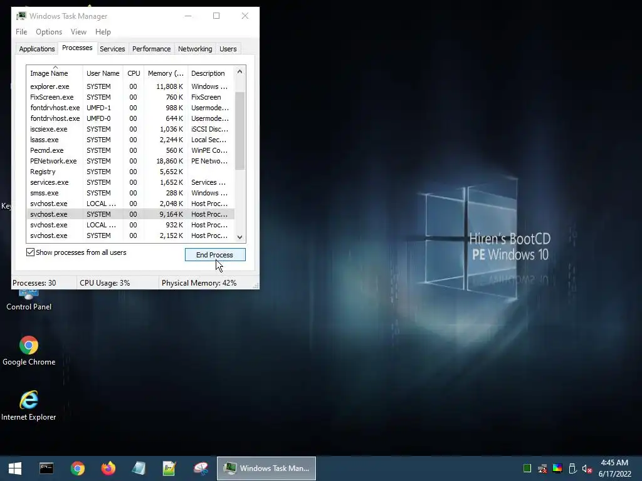Screen dimensions: 642x481
Task: Switch to the Networking tab
Action: coord(195,49)
